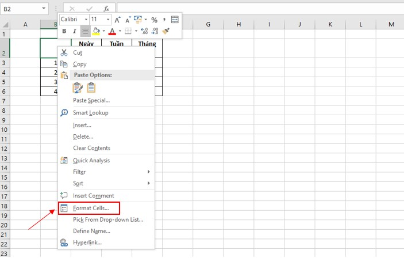This screenshot has height=258, width=404.
Task: Open Format Cells dialog
Action: (x=106, y=208)
